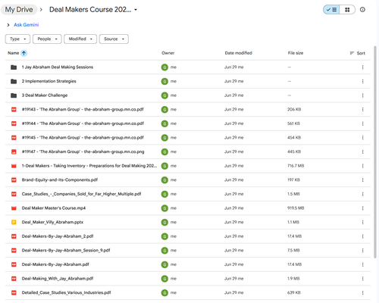Select #19144 The Abraham Group pdf name
379x303 pixels.
point(83,123)
